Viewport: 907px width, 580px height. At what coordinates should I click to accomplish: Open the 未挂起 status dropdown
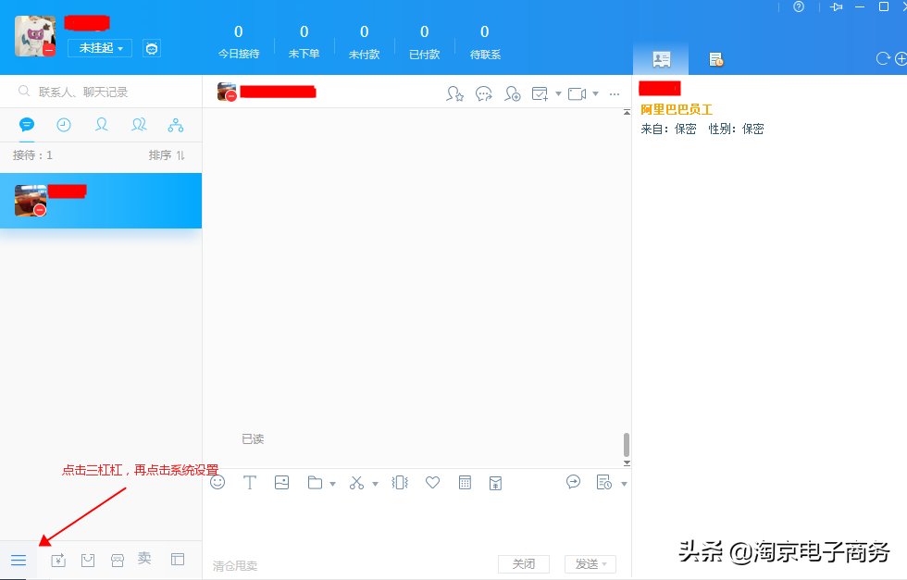[x=99, y=48]
